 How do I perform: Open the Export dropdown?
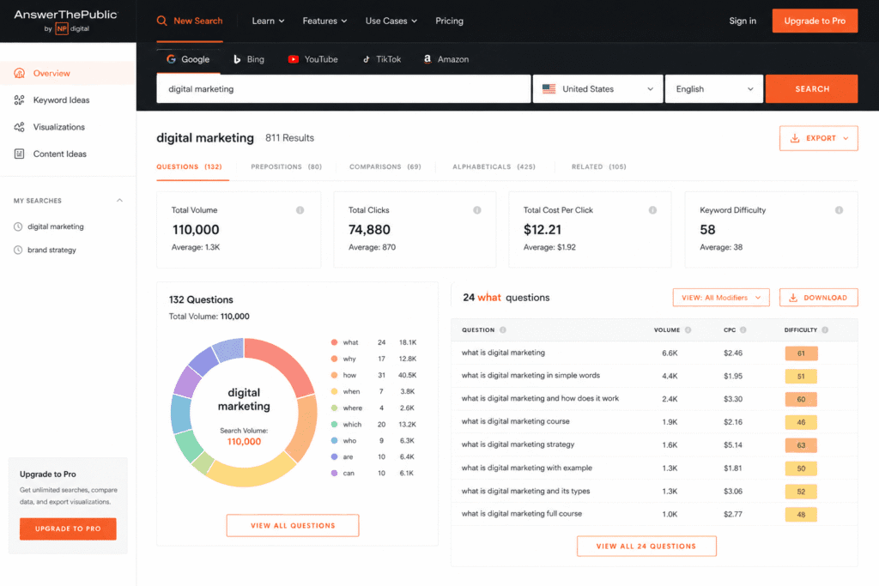click(x=818, y=138)
